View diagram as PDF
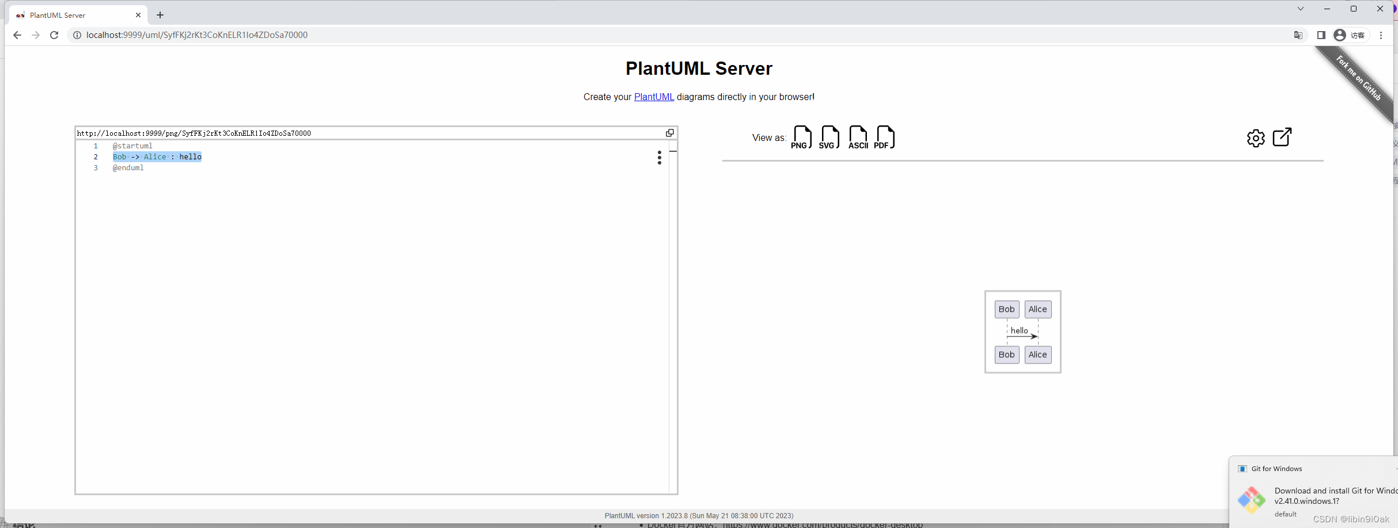1398x528 pixels. pos(884,137)
